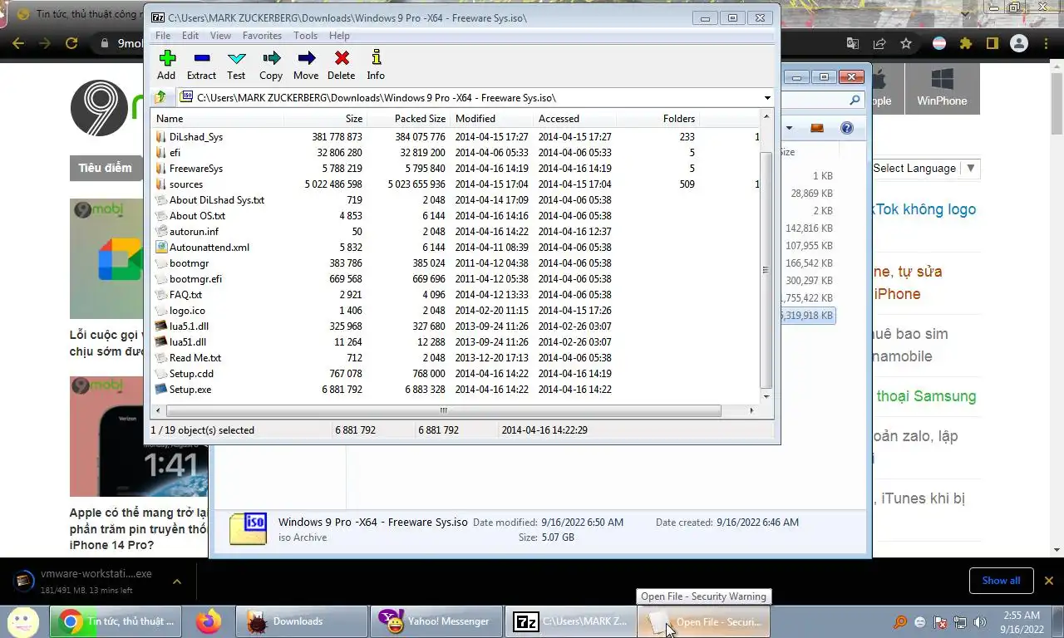The width and height of the screenshot is (1064, 638).
Task: Click the Google Translate icon in the address bar
Action: 853,43
